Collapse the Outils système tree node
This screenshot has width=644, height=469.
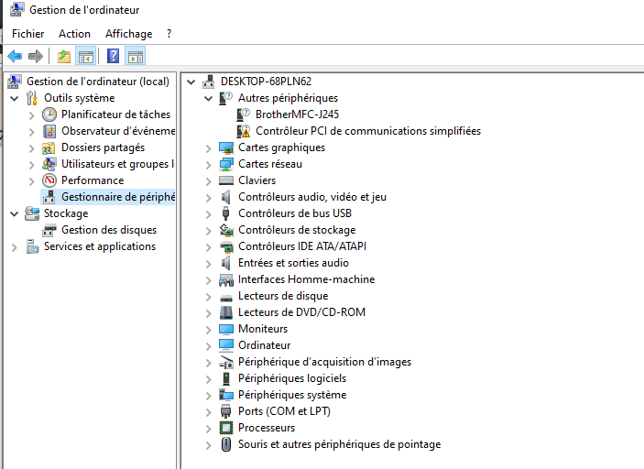click(x=15, y=98)
